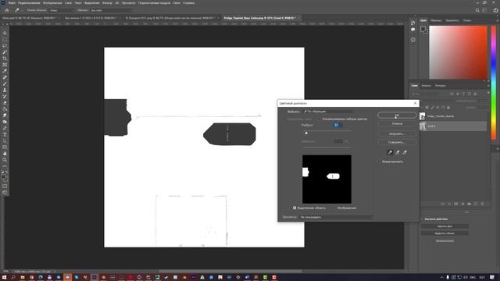
Task: Enable the Localized Color Clusters checkbox
Action: click(x=320, y=119)
